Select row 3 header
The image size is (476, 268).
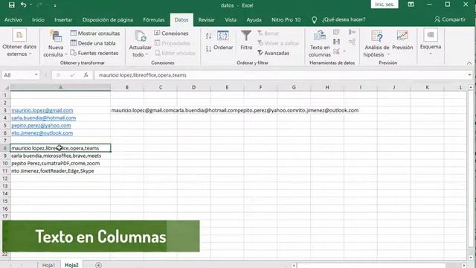tap(5, 110)
